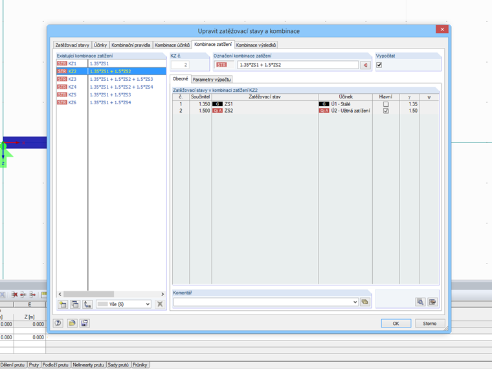Switch to Zatěžovací stavy tab

[x=72, y=45]
